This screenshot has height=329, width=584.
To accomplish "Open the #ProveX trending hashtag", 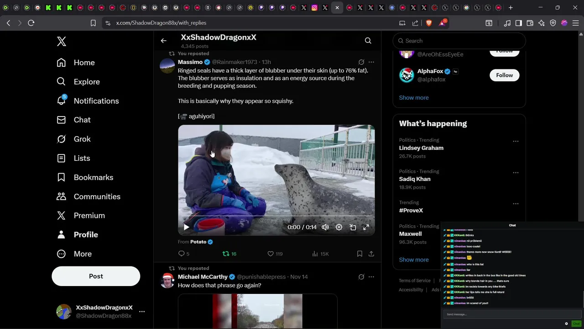I will tap(411, 210).
